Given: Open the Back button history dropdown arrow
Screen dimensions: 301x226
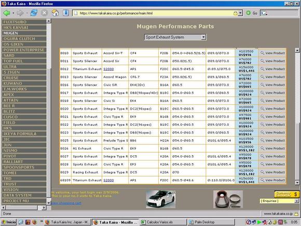Looking at the screenshot, I should [13, 13].
